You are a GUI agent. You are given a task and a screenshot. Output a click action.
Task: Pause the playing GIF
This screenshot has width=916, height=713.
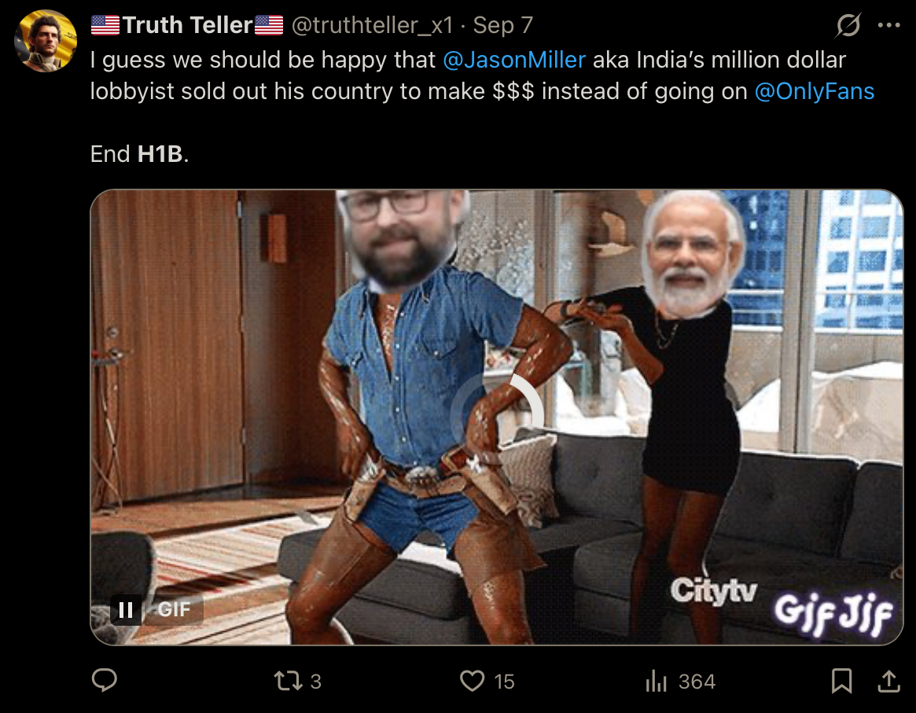[126, 610]
